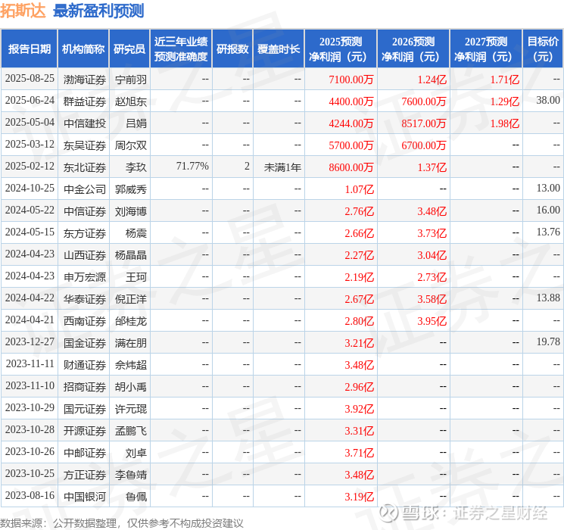
Task: Click the 8517.00万 forecast value
Action: tap(423, 123)
